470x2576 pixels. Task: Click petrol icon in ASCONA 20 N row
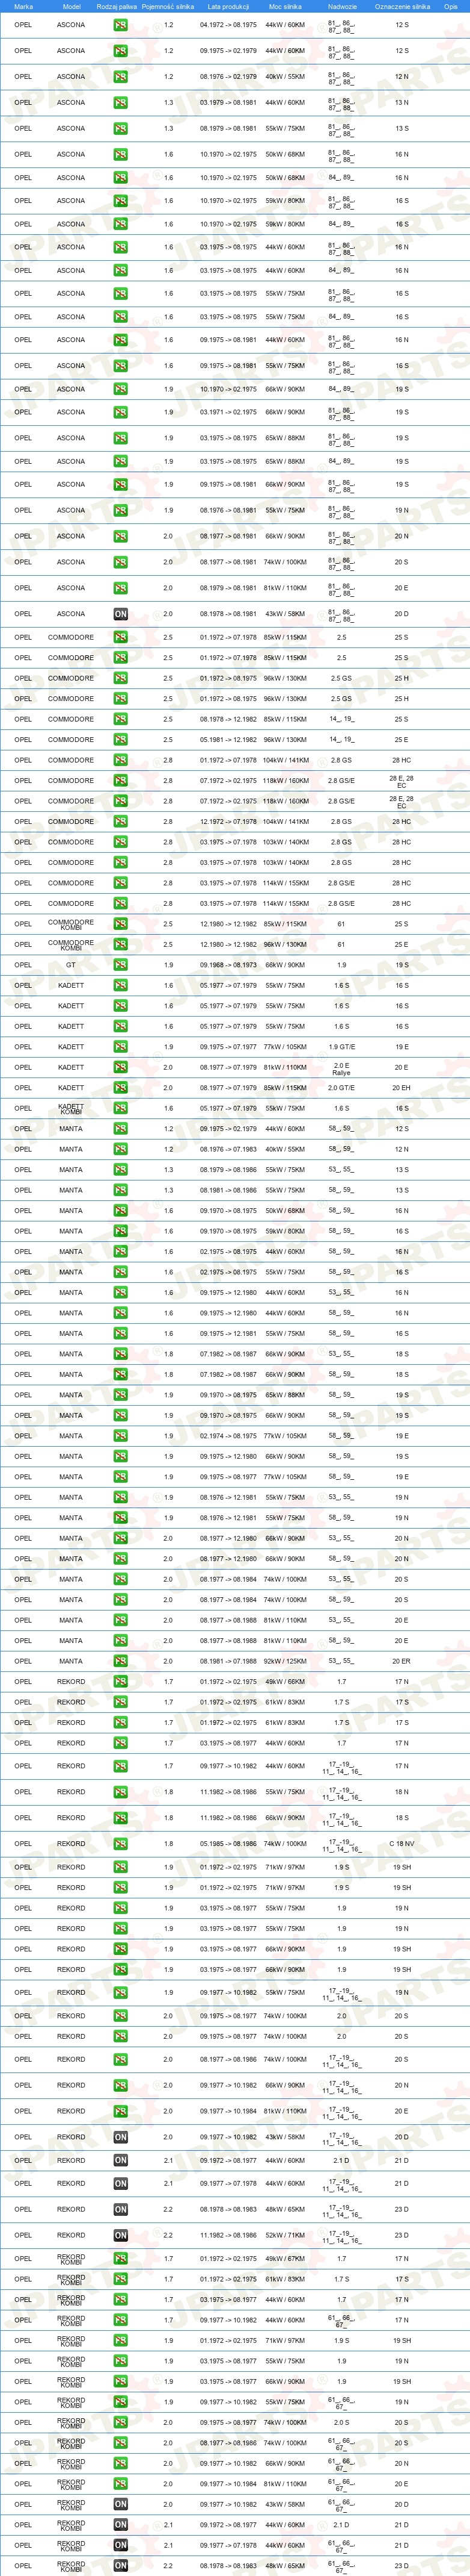(121, 536)
